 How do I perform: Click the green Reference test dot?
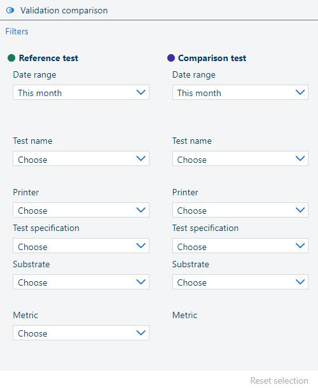[11, 58]
